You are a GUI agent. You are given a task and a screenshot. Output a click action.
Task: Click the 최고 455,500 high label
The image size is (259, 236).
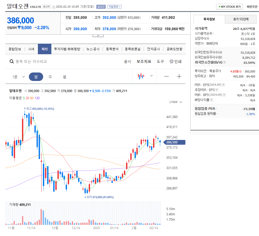39,109
